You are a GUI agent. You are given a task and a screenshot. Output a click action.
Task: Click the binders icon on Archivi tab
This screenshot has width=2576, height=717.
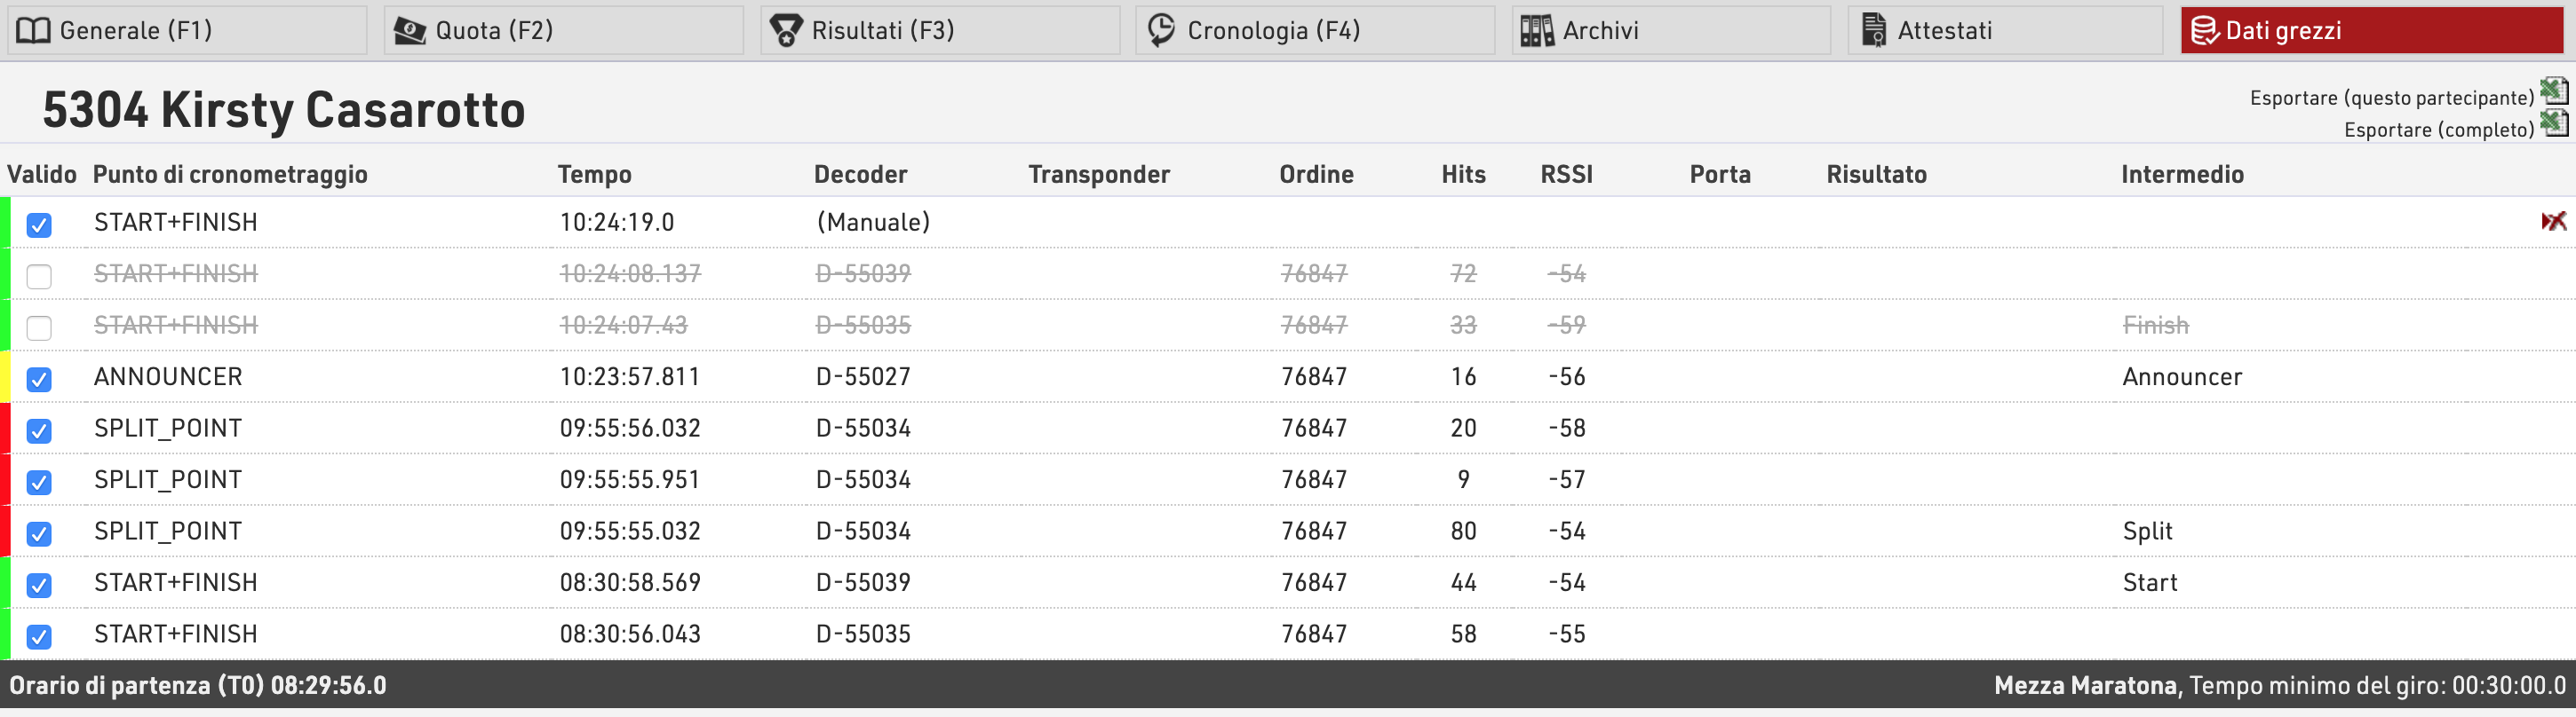click(1537, 30)
